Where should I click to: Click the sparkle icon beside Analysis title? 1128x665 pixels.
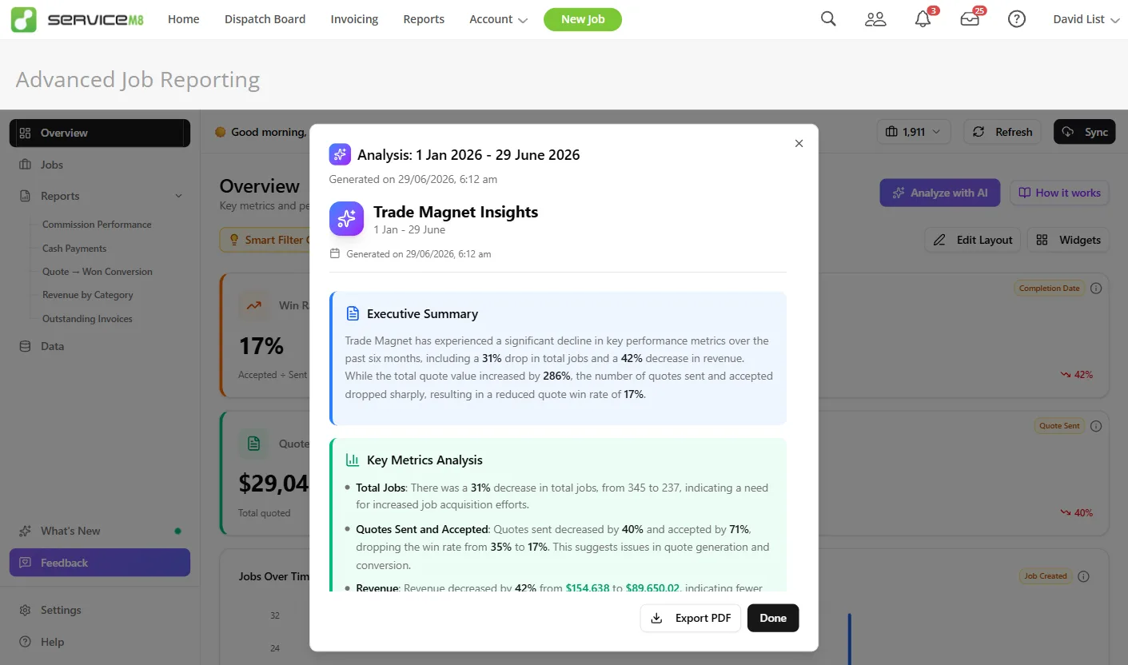(x=340, y=154)
